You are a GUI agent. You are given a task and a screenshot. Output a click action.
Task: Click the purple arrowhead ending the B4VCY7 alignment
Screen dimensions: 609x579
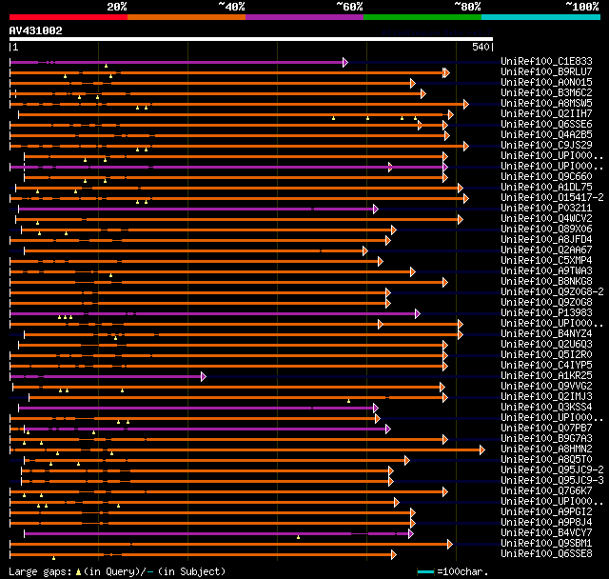[411, 534]
